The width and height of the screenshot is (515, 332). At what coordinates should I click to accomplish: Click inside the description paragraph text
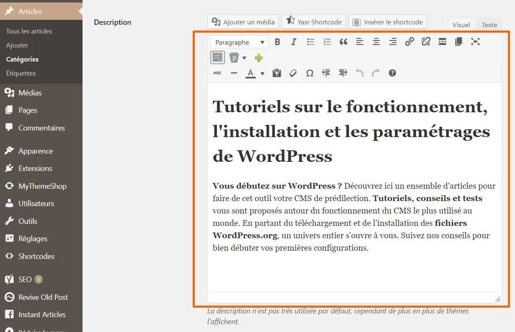[354, 217]
